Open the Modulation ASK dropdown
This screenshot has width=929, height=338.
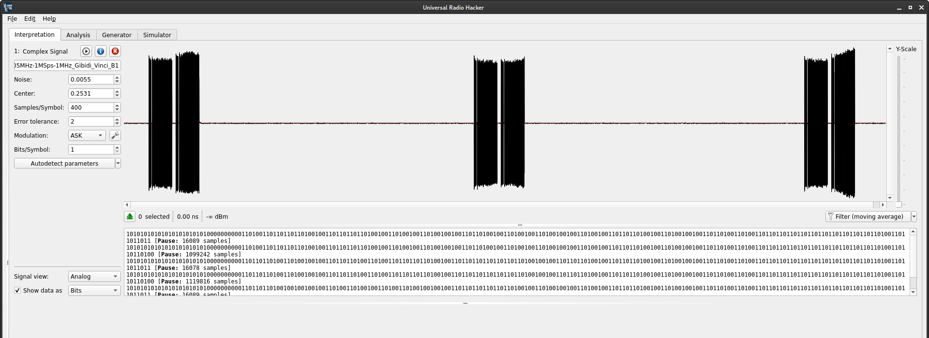click(x=87, y=136)
